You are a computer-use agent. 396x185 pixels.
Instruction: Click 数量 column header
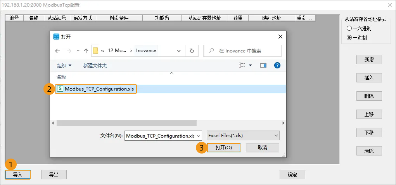point(238,18)
